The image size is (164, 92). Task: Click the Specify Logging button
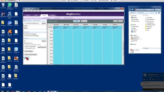click(x=28, y=51)
